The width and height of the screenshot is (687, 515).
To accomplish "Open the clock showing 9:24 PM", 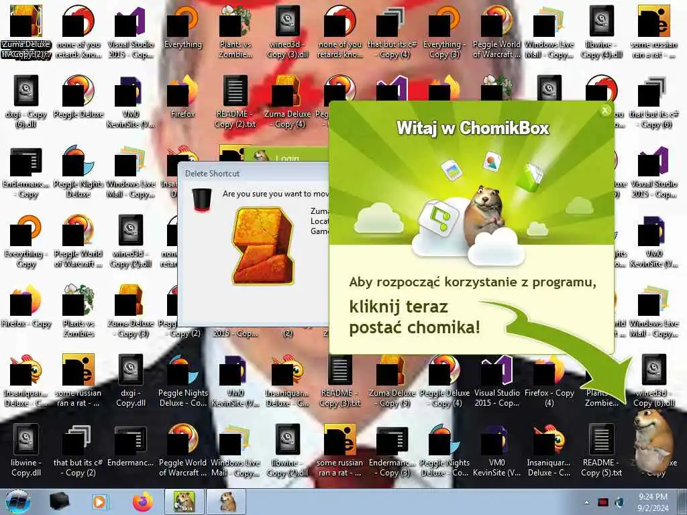I will tap(653, 502).
